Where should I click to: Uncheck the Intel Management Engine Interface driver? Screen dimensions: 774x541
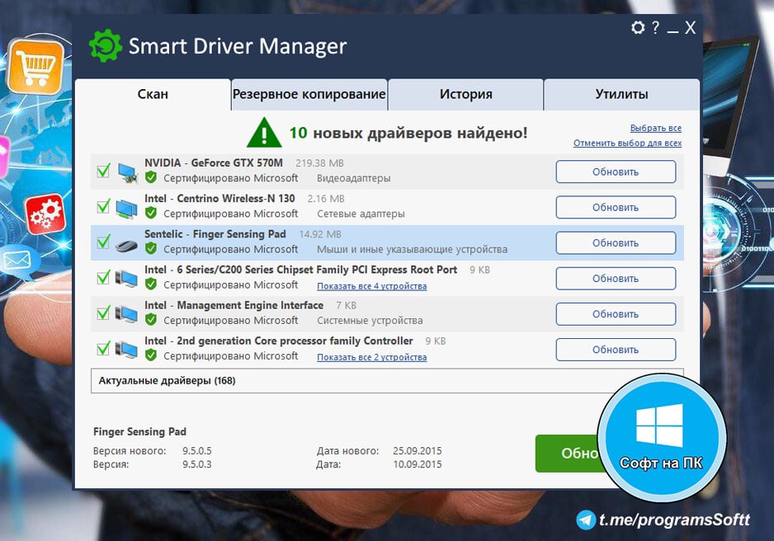pyautogui.click(x=103, y=313)
